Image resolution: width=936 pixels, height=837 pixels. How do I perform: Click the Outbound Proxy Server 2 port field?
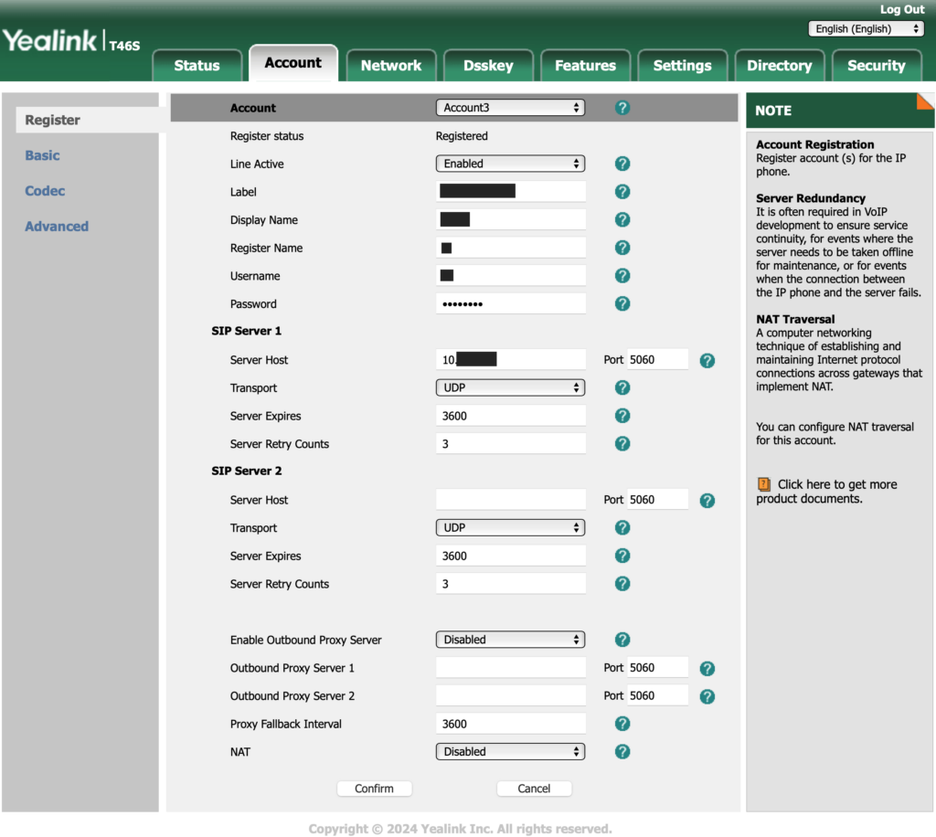(657, 696)
